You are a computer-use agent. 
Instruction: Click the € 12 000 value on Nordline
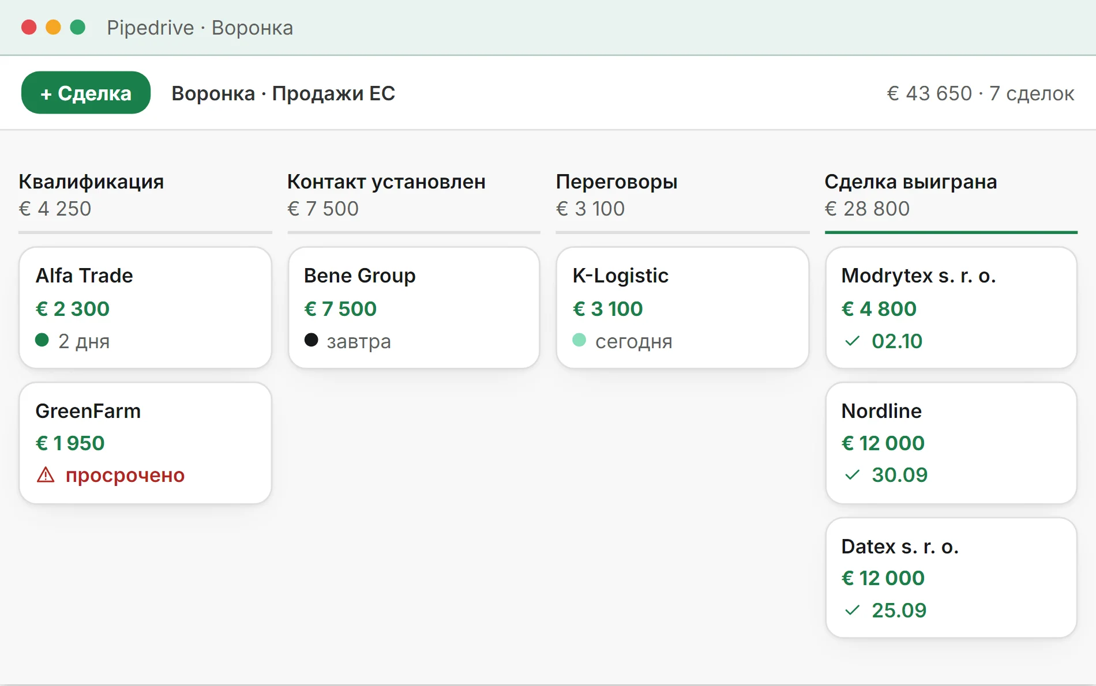[883, 443]
